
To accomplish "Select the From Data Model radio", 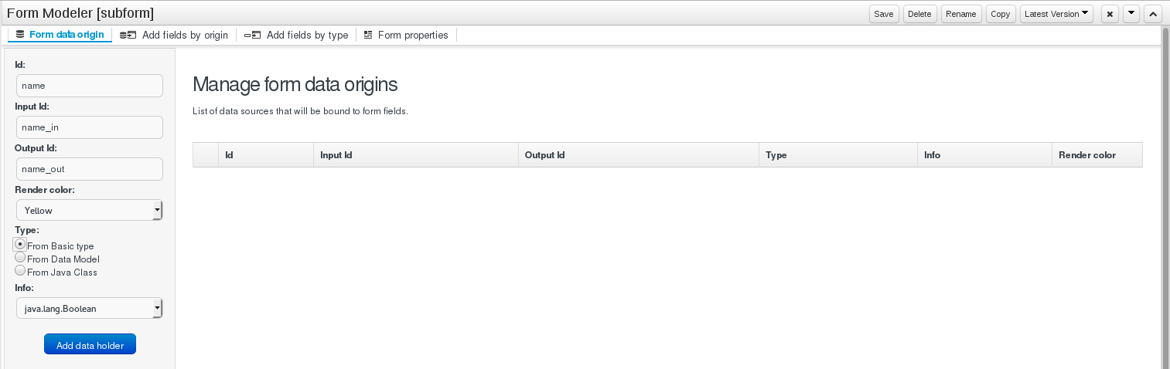I will pos(20,258).
